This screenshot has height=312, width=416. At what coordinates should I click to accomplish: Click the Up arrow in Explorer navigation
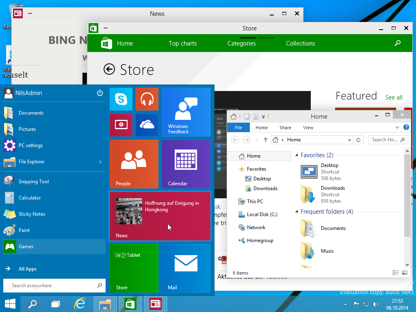[x=265, y=140]
